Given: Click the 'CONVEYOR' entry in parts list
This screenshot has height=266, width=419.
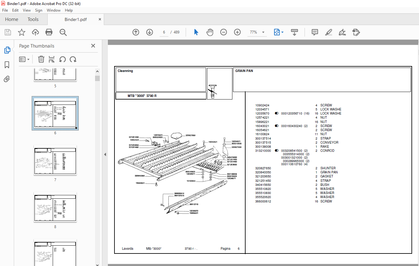Looking at the screenshot, I should pyautogui.click(x=329, y=143).
